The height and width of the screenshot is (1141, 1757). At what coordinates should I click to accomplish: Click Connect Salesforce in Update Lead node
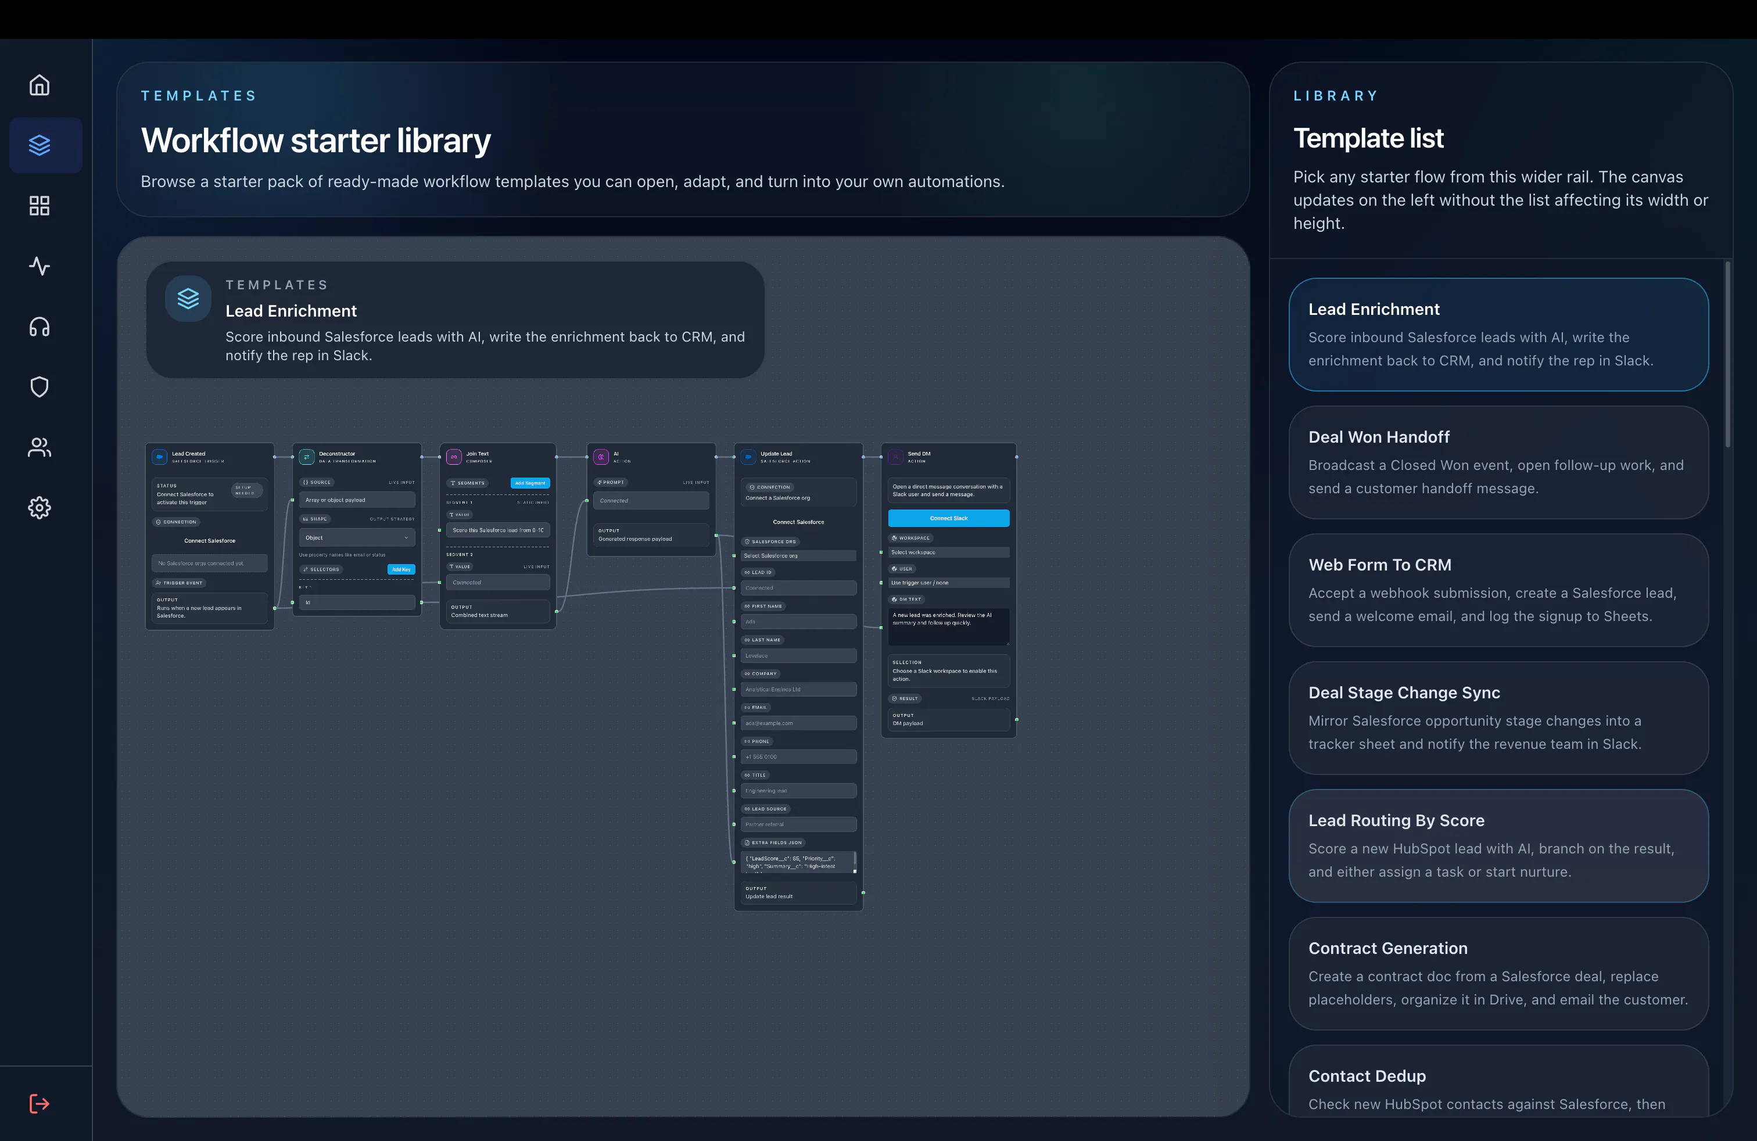pos(798,522)
